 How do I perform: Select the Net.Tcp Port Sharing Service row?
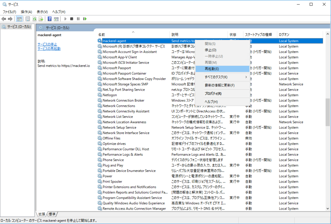(x=210, y=90)
